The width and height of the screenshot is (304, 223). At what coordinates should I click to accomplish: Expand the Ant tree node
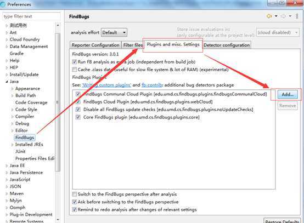coord(7,33)
